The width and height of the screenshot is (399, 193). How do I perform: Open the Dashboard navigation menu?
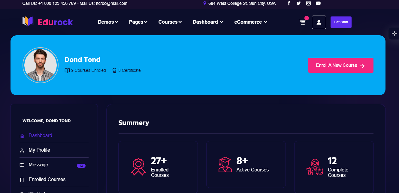point(208,22)
